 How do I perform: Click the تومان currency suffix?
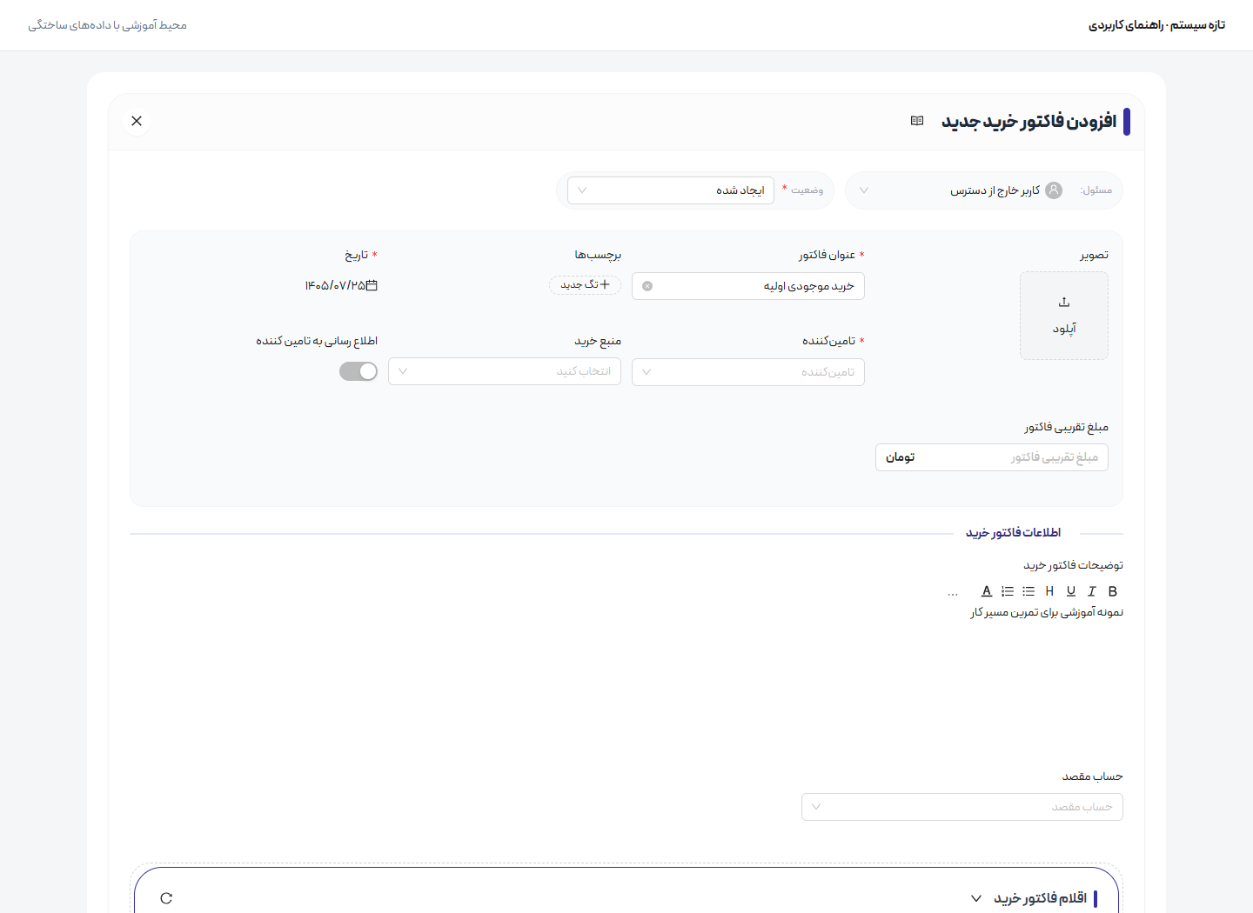(901, 457)
